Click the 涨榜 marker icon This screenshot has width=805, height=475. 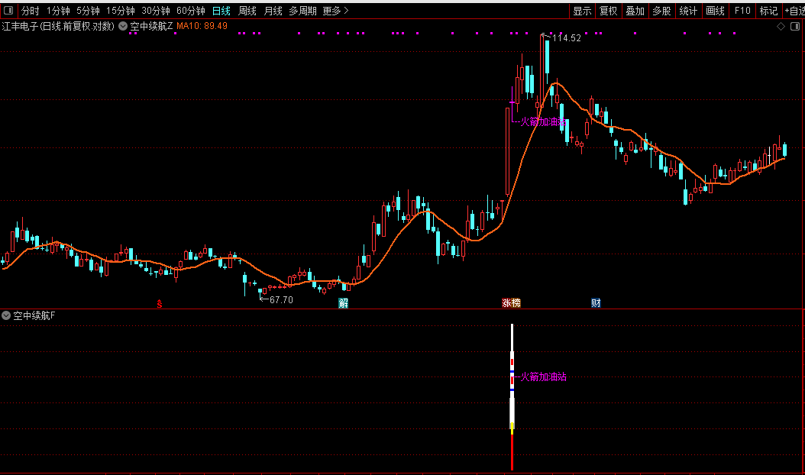(512, 303)
